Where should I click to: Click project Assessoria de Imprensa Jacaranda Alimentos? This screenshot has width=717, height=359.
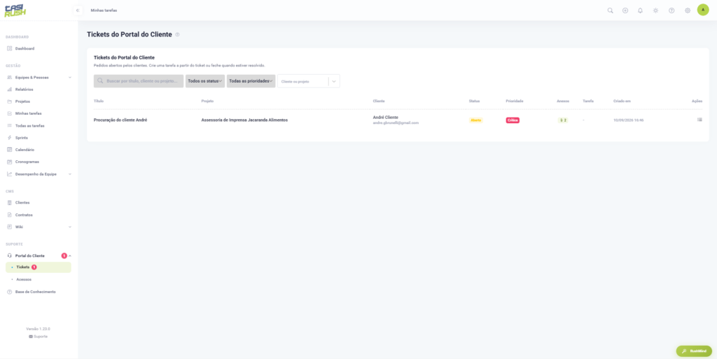pos(244,120)
